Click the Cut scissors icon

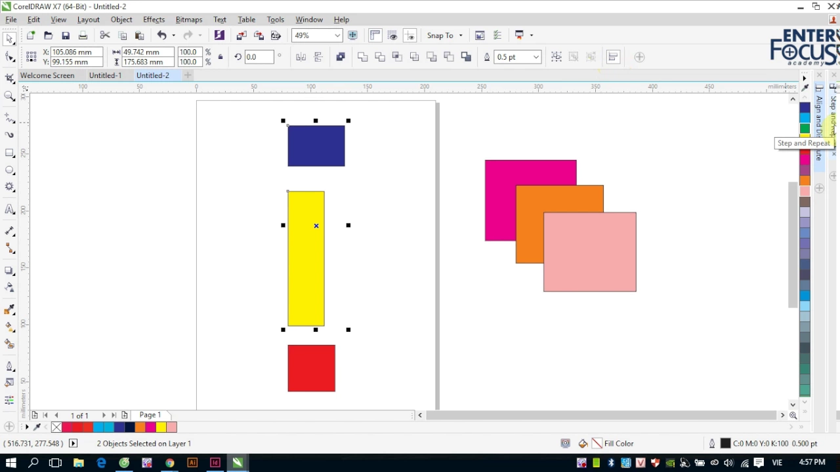click(105, 35)
